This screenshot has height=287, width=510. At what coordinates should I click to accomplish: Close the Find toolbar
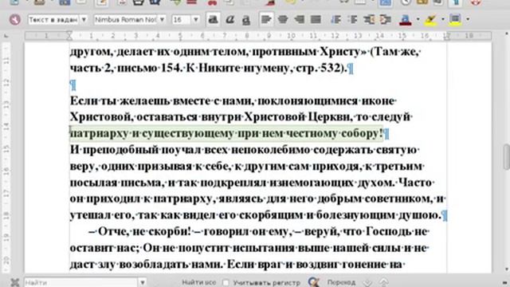pyautogui.click(x=14, y=282)
